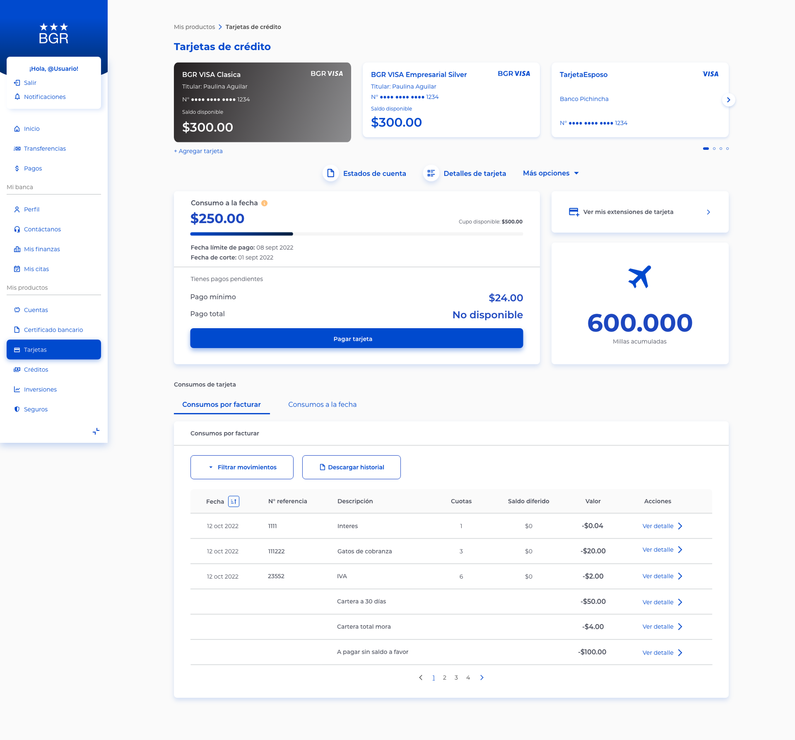
Task: Click the Estados de cuenta document icon
Action: pos(330,173)
